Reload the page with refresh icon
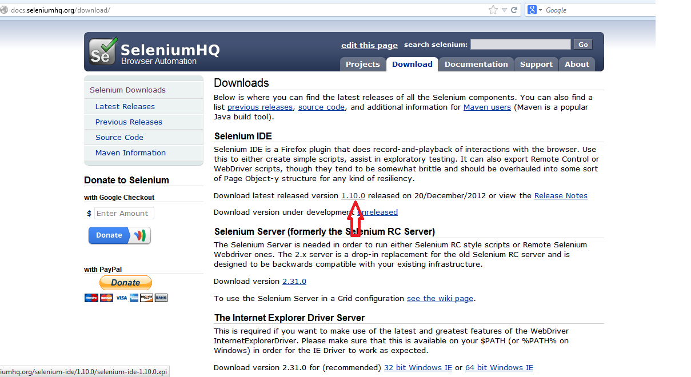 click(x=514, y=10)
